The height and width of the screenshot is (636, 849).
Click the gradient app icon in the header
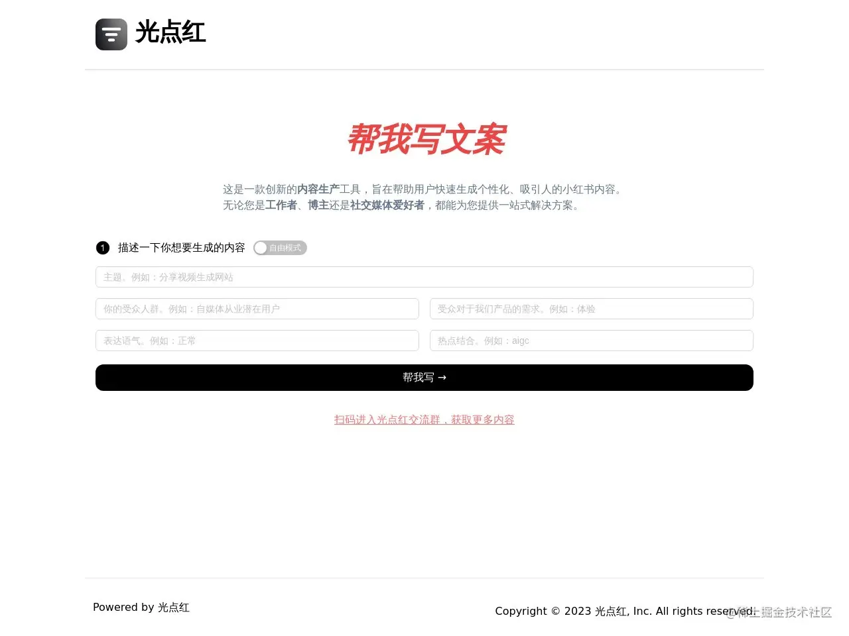click(111, 34)
